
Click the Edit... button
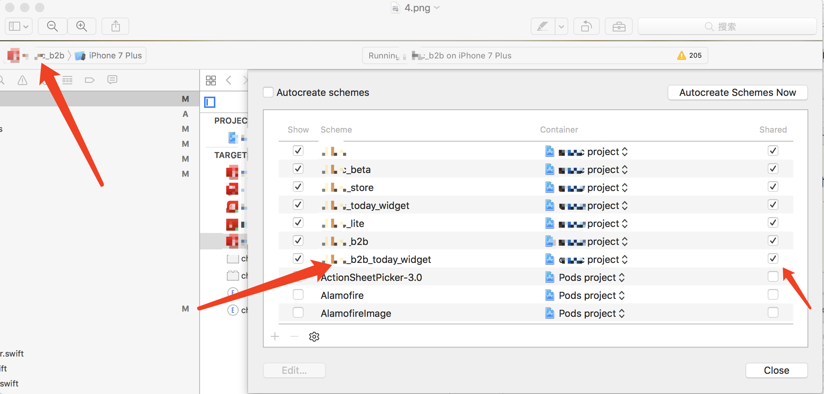tap(294, 370)
